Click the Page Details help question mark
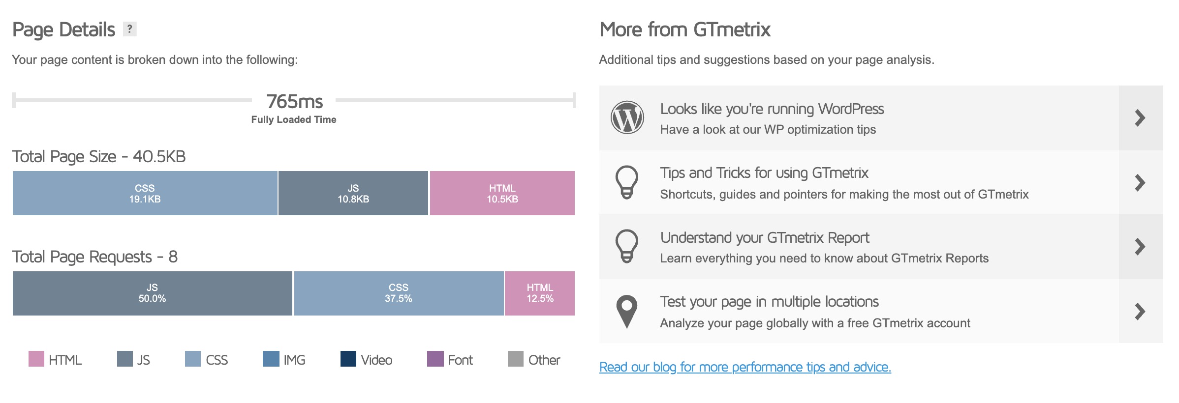Viewport: 1179px width, 403px height. click(129, 29)
